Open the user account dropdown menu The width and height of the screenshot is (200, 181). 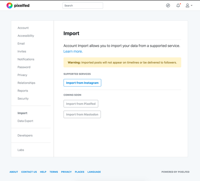pos(189,6)
